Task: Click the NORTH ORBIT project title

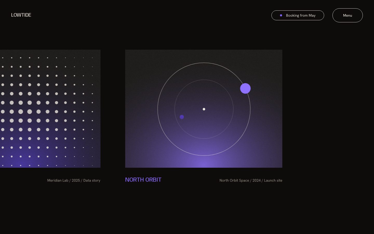Action: pos(143,180)
